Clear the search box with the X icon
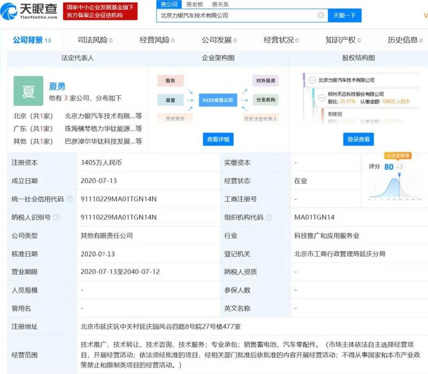Viewport: 428px width, 374px height. [x=321, y=15]
